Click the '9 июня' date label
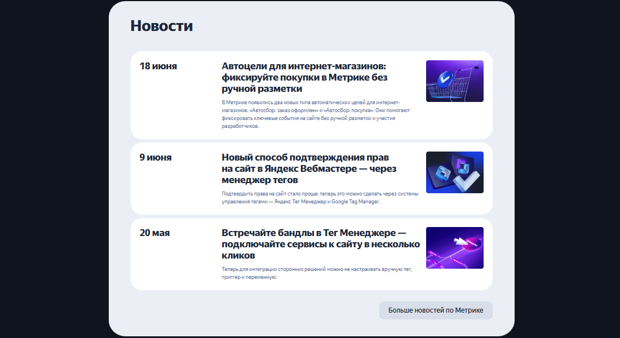 156,157
